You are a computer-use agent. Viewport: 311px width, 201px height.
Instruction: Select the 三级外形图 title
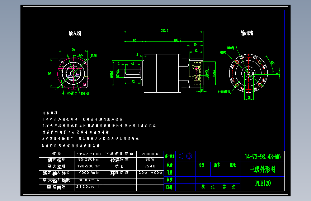(263, 169)
